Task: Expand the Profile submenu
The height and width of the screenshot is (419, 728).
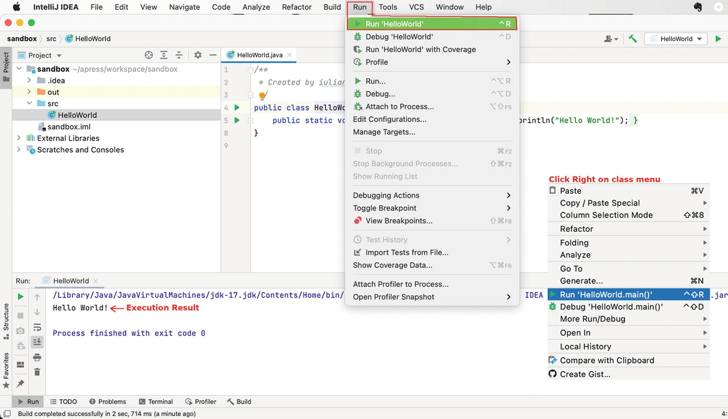Action: (x=432, y=62)
